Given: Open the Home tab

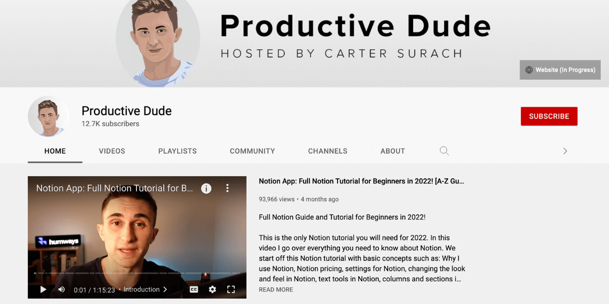Looking at the screenshot, I should tap(55, 151).
